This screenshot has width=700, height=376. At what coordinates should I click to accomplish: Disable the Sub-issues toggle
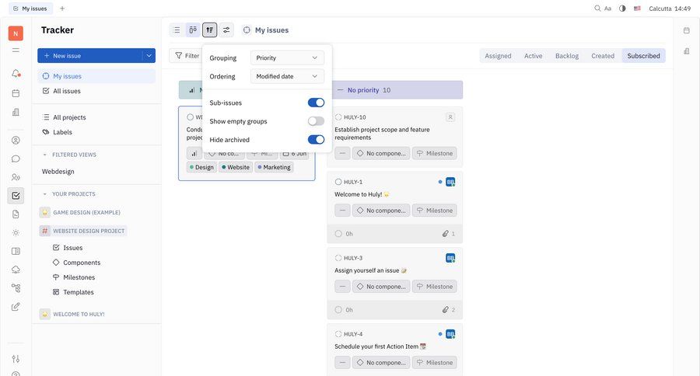[x=316, y=103]
